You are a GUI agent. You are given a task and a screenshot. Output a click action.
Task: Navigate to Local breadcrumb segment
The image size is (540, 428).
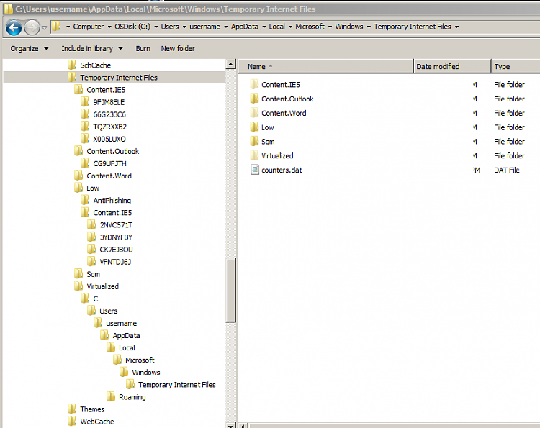click(277, 27)
